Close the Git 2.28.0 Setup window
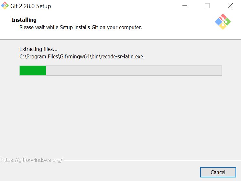 (x=230, y=6)
